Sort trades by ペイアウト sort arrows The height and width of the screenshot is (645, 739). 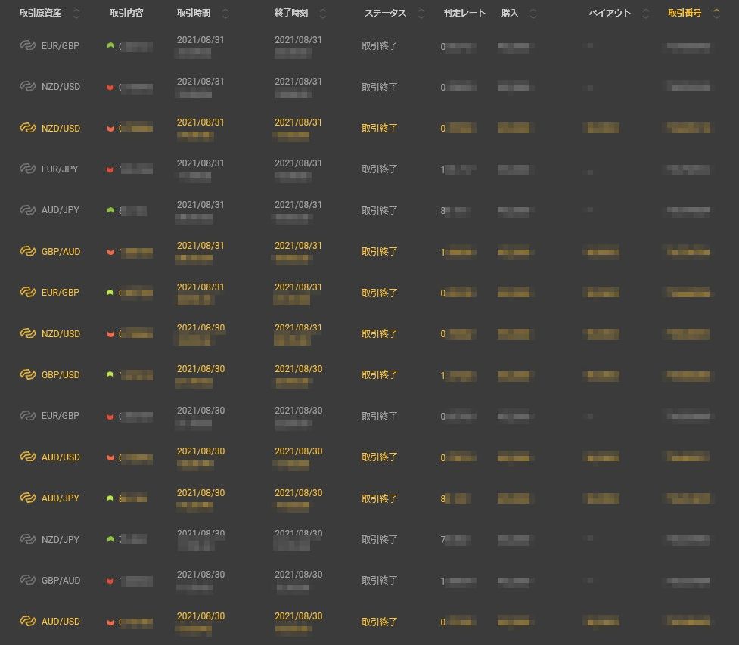pos(645,14)
